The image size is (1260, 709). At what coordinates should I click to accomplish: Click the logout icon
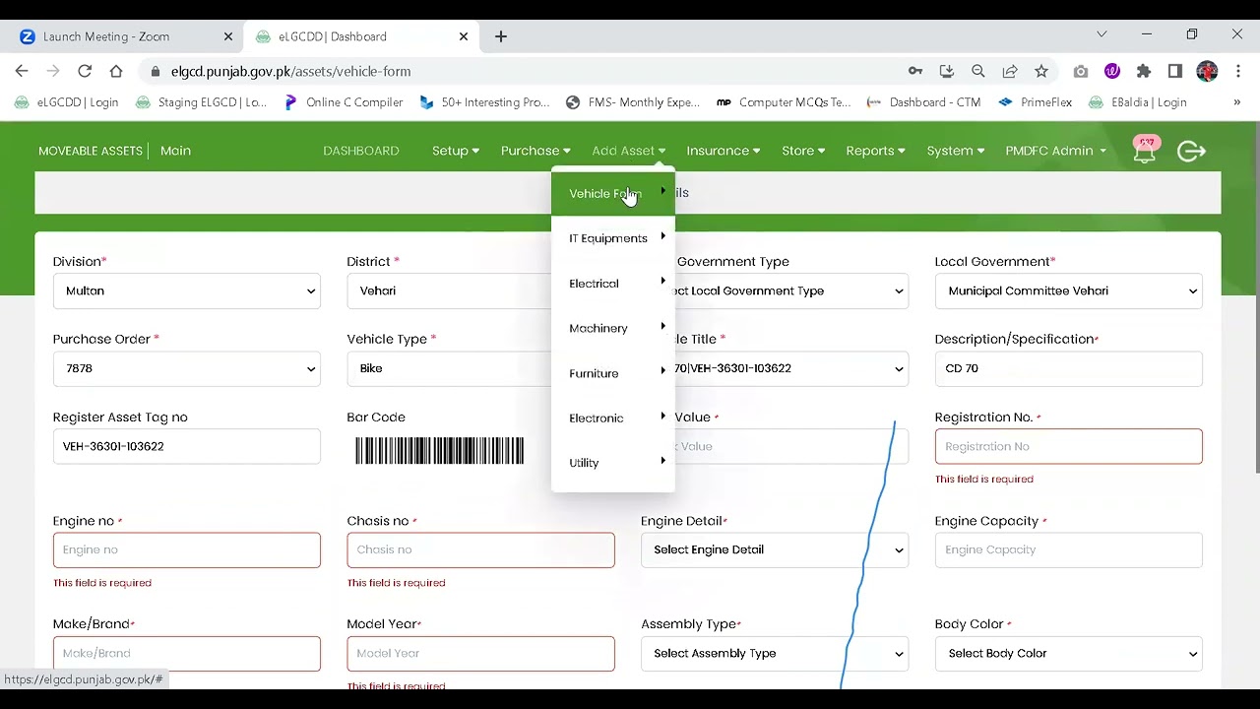pos(1191,151)
